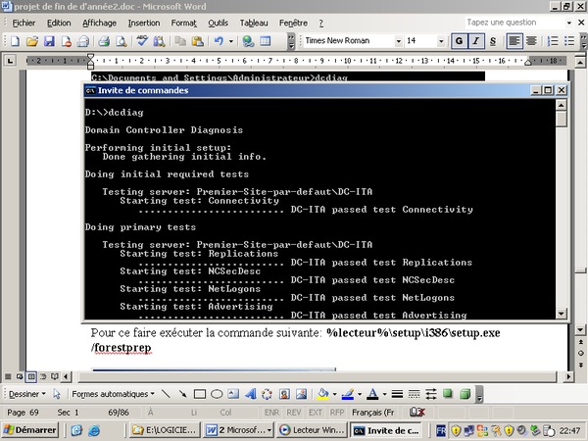The width and height of the screenshot is (588, 441).
Task: Insert WordArt object
Action: (x=250, y=394)
